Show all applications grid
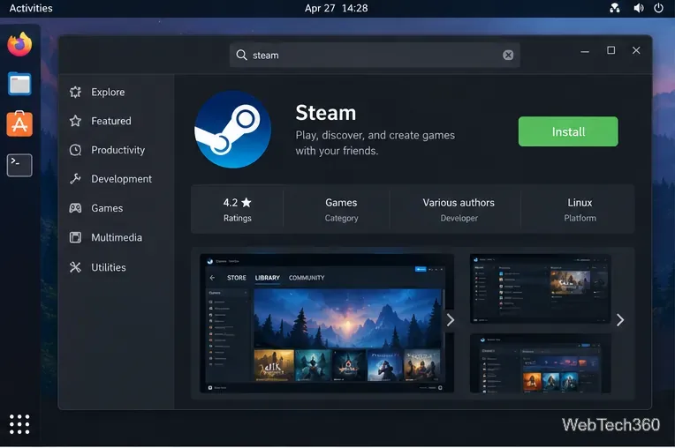The image size is (675, 448). pos(19,424)
